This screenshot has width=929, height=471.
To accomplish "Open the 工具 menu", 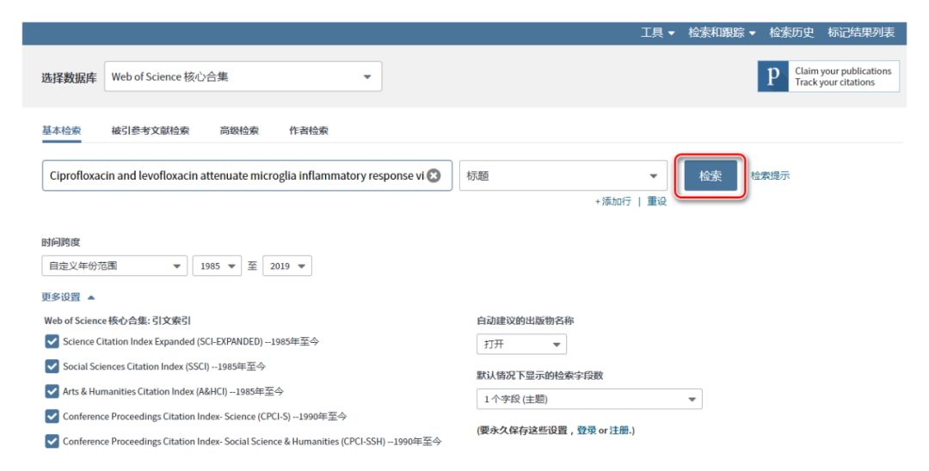I will click(x=658, y=33).
